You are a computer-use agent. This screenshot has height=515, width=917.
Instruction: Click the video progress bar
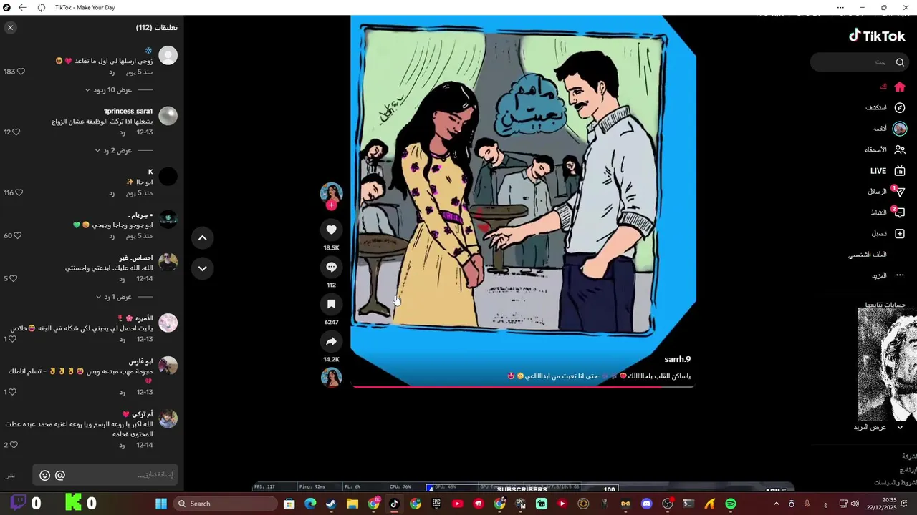(523, 387)
